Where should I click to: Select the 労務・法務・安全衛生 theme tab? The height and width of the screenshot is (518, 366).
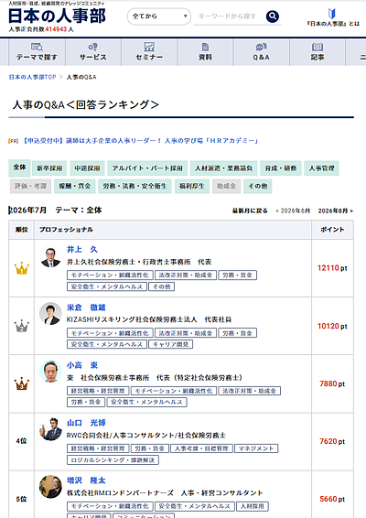click(135, 187)
